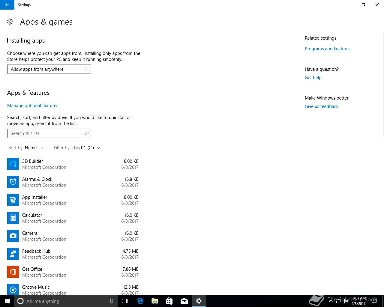Launch Microsoft Edge from the taskbar
The width and height of the screenshot is (384, 307).
(140, 301)
